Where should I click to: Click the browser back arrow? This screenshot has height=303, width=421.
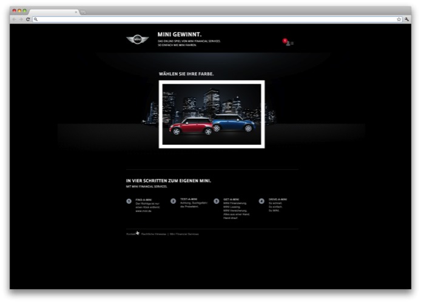[14, 19]
